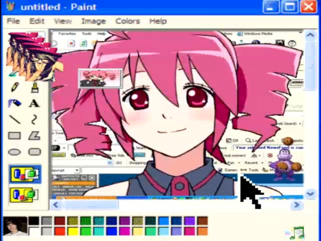Pick the brown color swatch

coord(203,221)
